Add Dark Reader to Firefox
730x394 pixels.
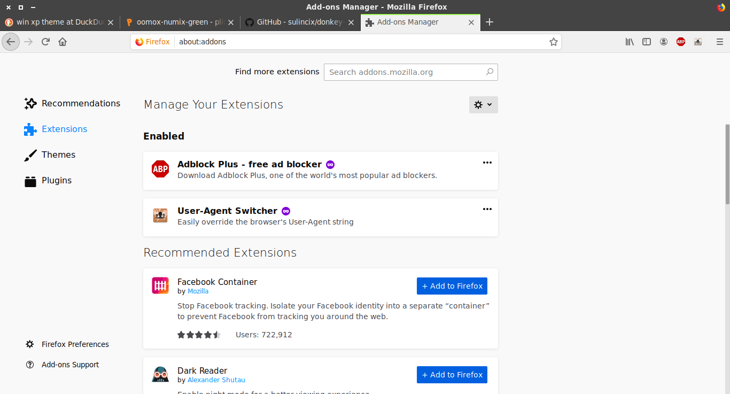(x=452, y=375)
